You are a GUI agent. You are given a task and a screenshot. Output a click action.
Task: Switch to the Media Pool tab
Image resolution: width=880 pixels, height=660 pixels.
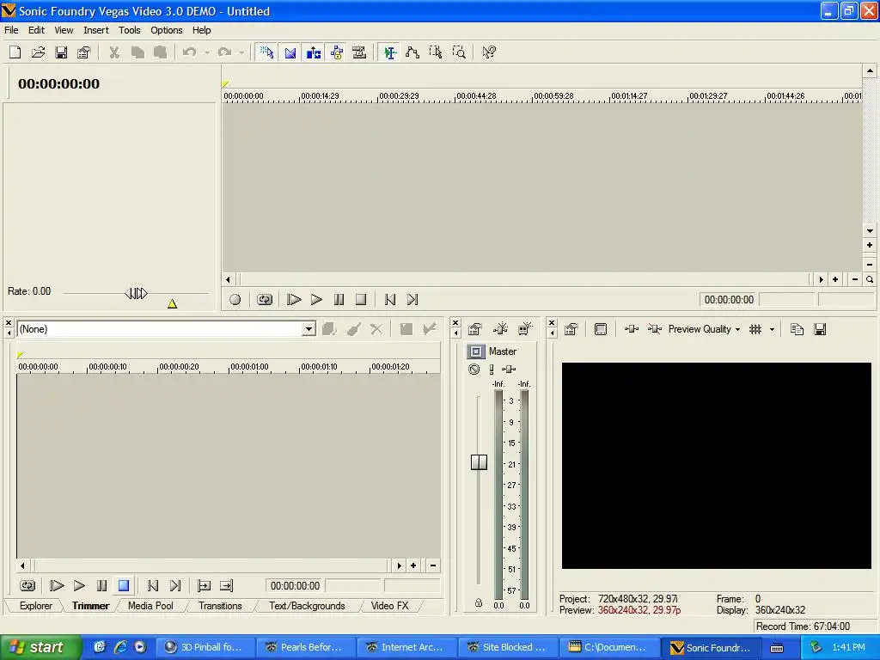(150, 606)
